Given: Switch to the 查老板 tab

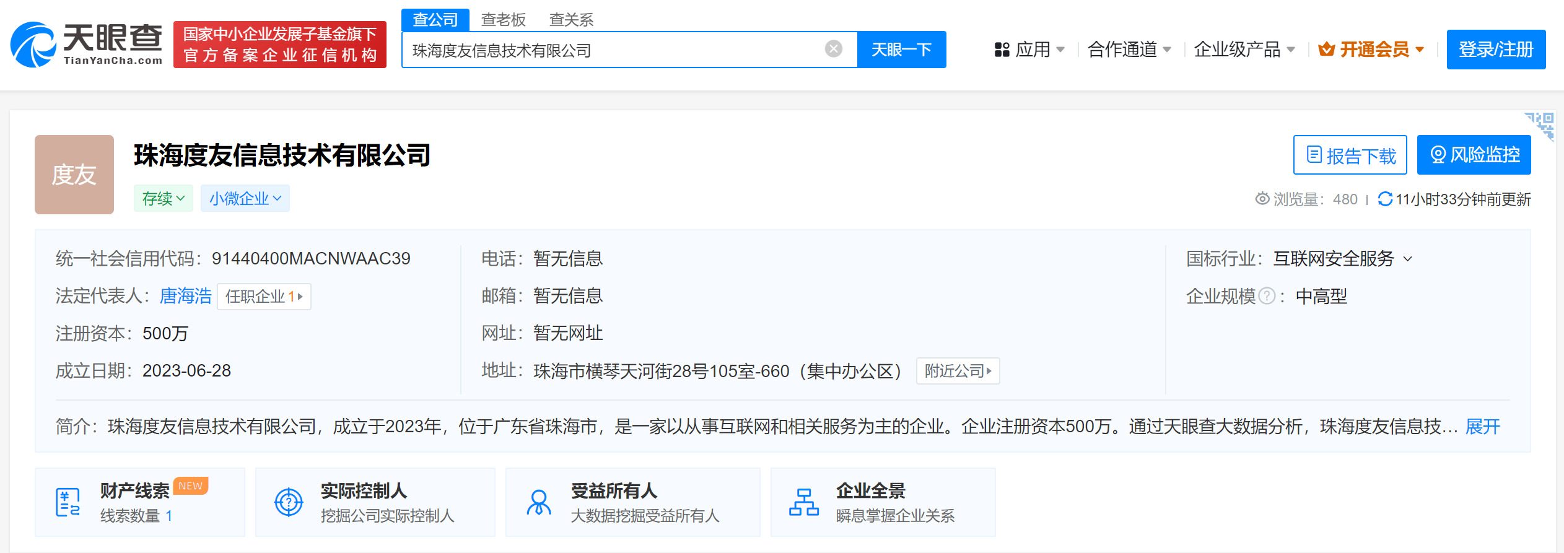Looking at the screenshot, I should pos(504,20).
